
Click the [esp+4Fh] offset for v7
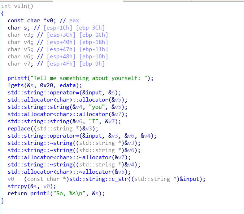(61, 64)
